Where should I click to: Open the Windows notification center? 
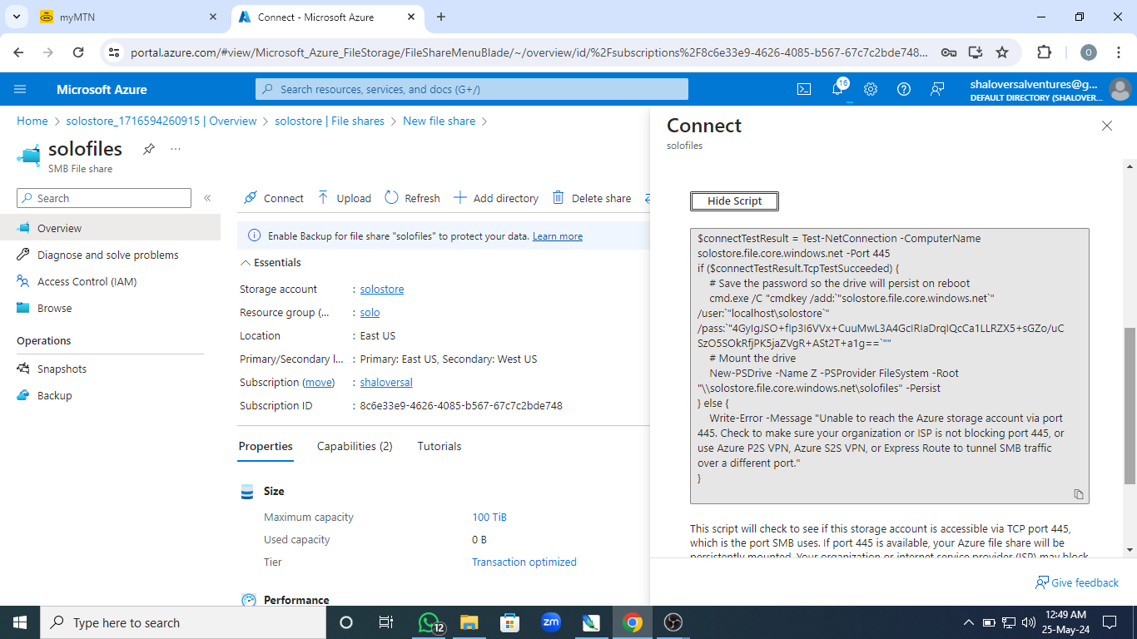[x=1109, y=622]
